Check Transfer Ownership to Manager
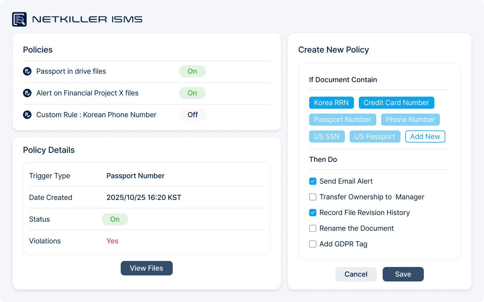484x302 pixels. click(x=313, y=197)
